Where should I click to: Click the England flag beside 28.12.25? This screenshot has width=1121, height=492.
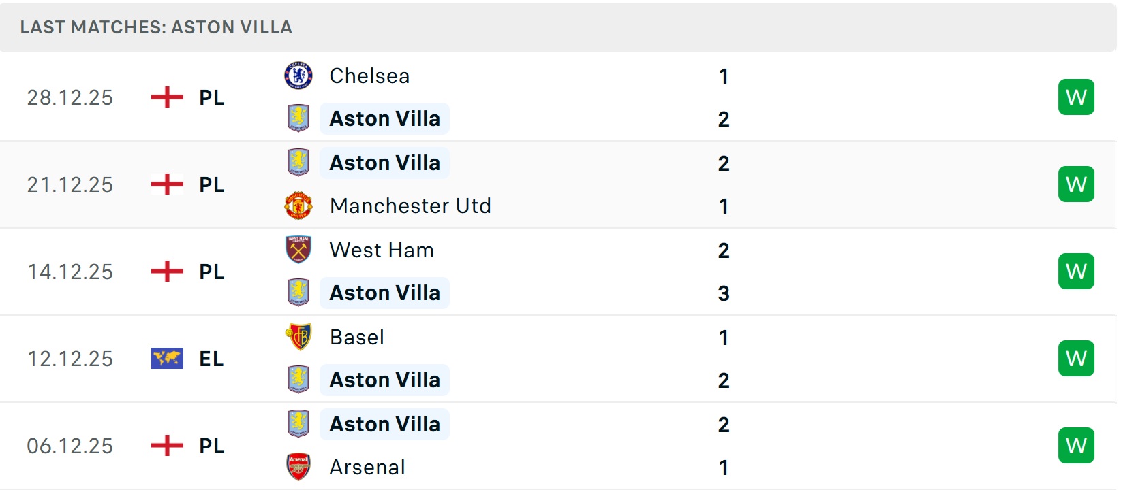coord(167,97)
